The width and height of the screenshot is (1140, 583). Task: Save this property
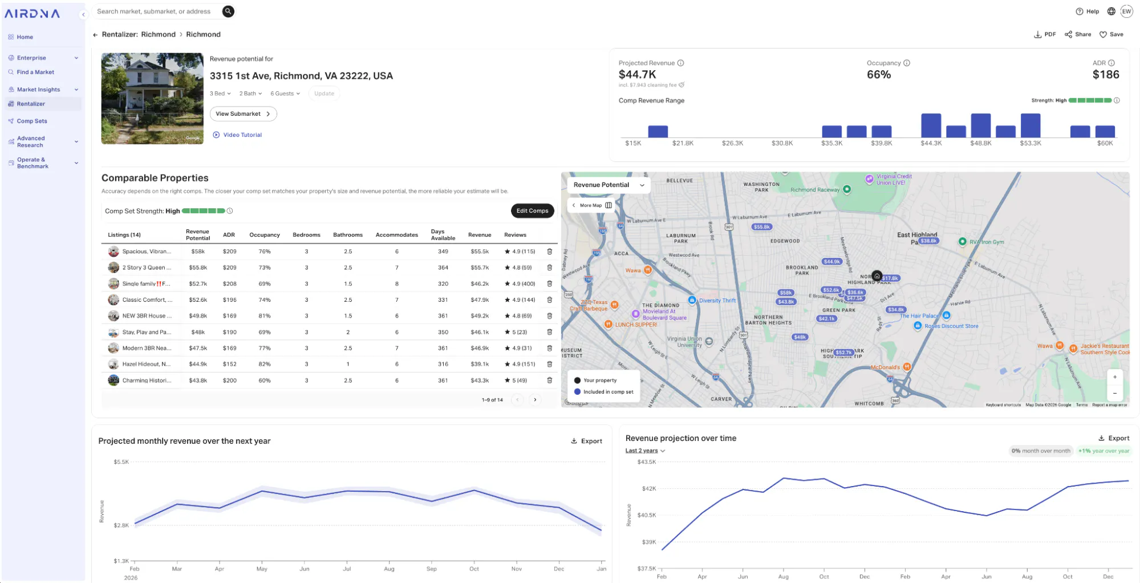coord(1111,35)
